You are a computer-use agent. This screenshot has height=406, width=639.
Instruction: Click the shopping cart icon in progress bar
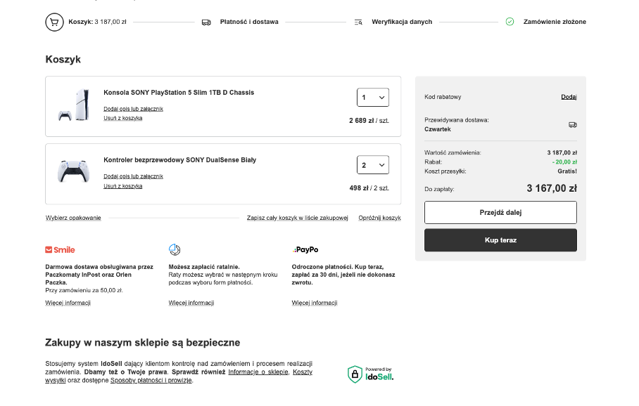(54, 22)
